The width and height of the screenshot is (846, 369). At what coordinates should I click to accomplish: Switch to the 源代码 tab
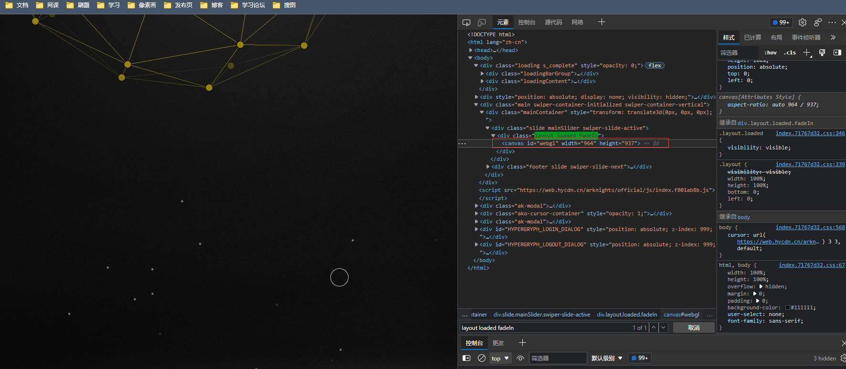(x=553, y=22)
